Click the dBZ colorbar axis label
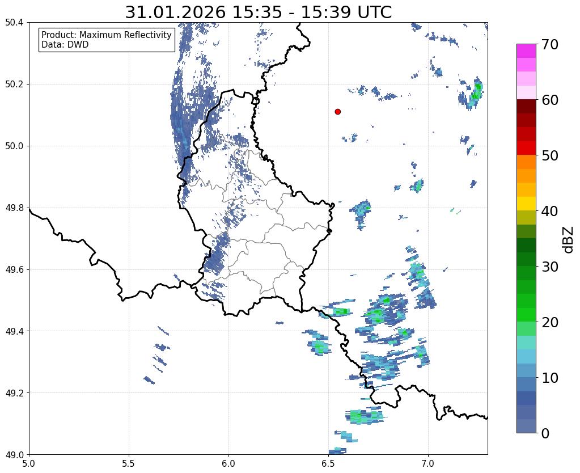The height and width of the screenshot is (473, 580). tap(569, 239)
